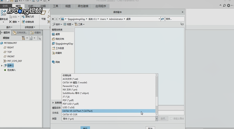Open model tree settings hammer icon
This screenshot has height=129, width=234.
[x=23, y=38]
